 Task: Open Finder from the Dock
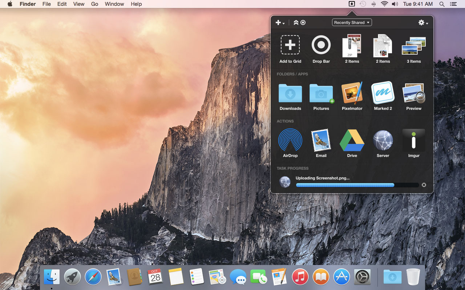(52, 277)
